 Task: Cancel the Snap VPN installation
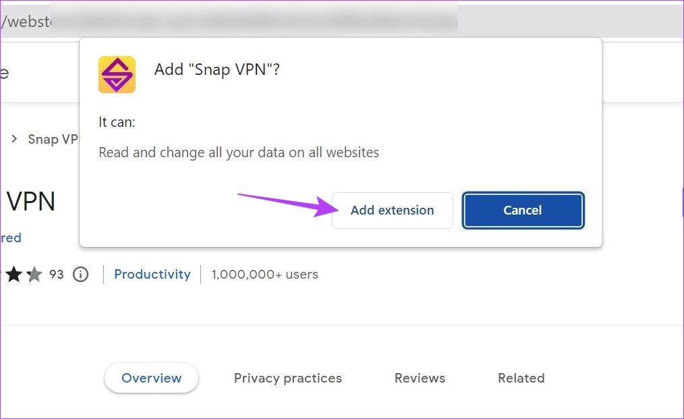523,210
